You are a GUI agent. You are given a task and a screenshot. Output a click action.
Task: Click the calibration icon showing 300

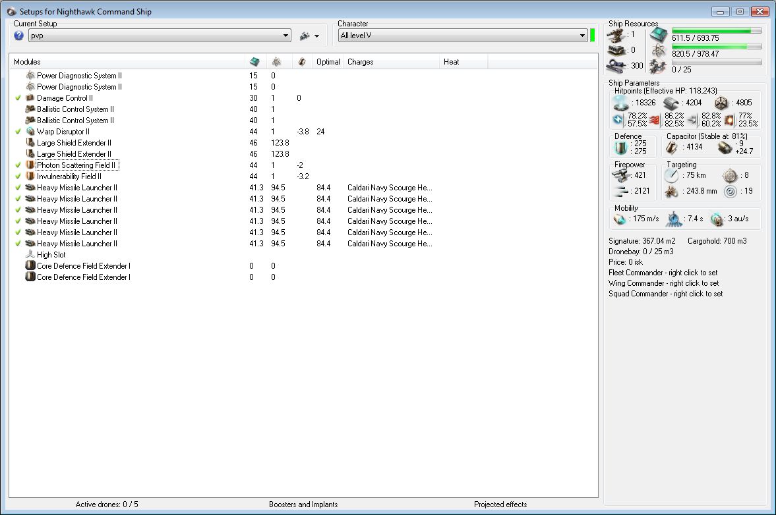tap(616, 66)
